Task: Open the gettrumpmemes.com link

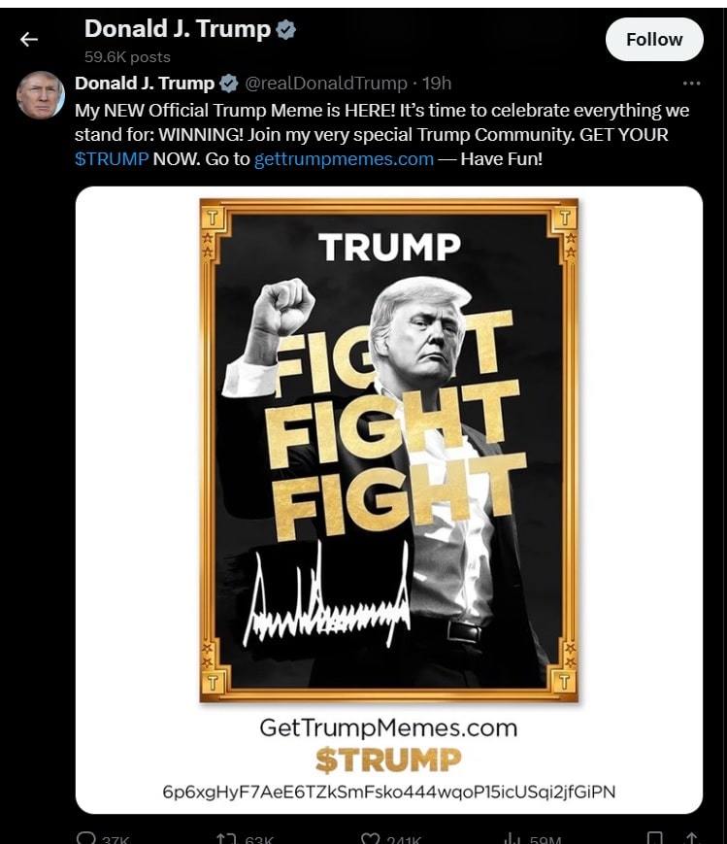Action: tap(344, 159)
